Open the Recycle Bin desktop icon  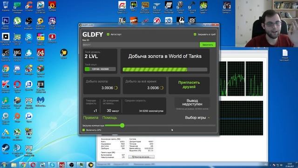tap(6, 6)
